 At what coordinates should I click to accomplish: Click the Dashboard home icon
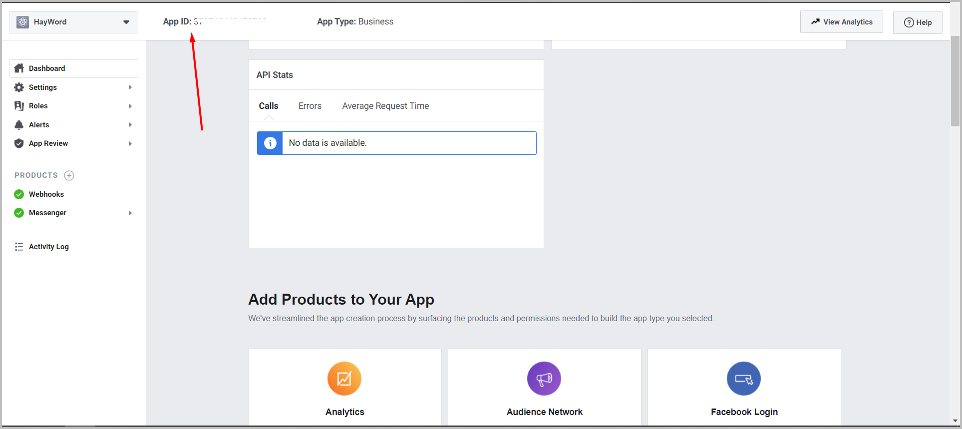19,68
